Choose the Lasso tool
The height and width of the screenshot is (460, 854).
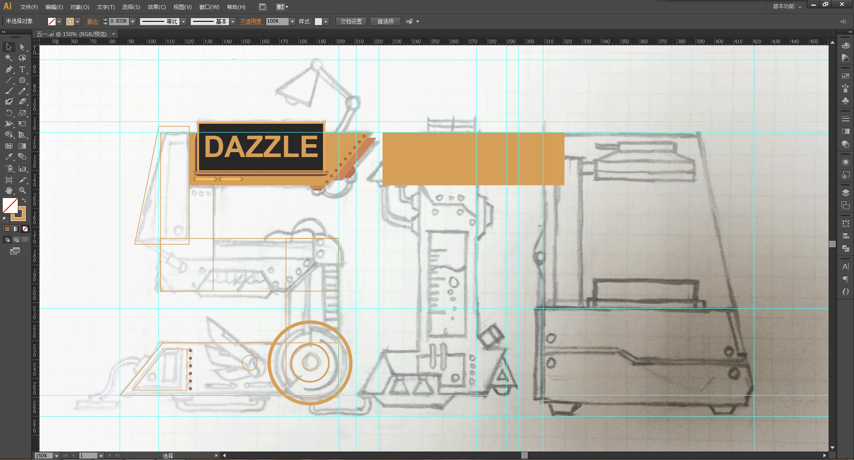22,58
